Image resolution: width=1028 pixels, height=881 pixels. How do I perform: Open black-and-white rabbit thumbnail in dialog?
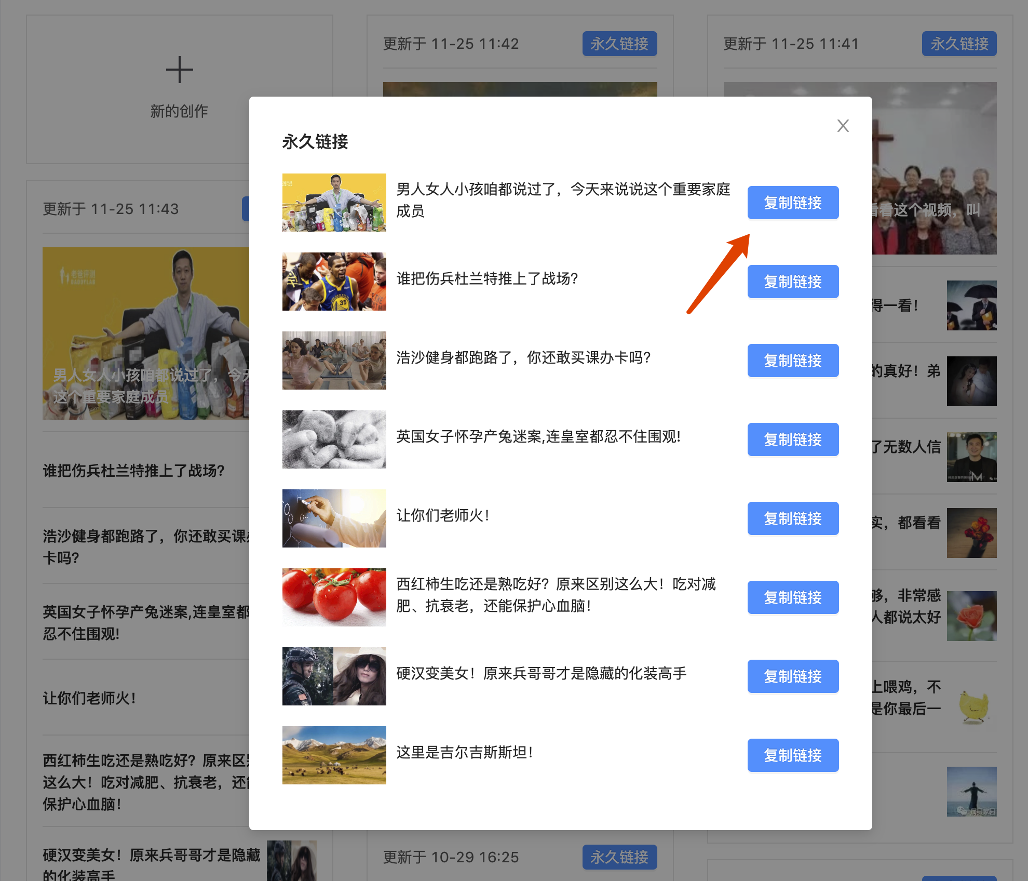[334, 439]
